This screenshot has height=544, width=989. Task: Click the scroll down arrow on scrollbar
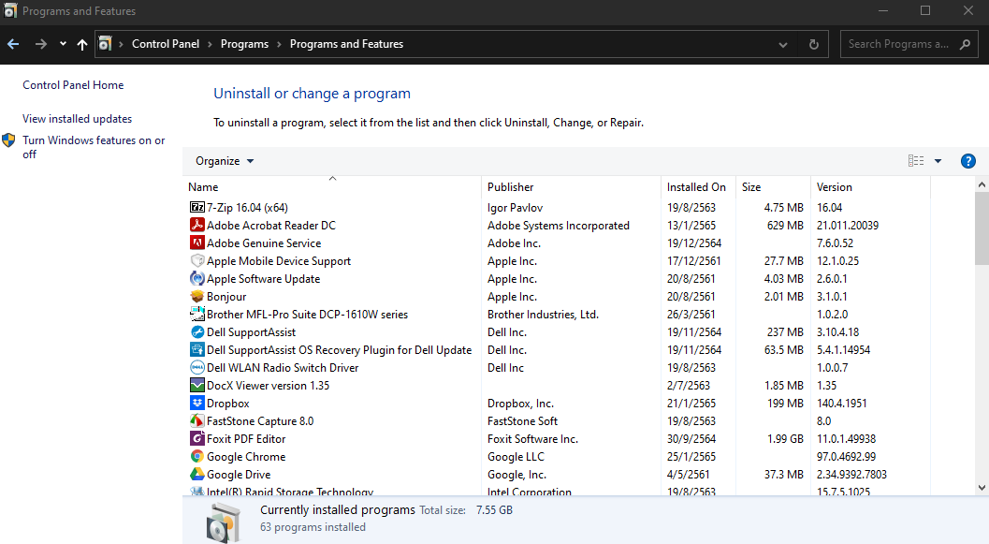click(982, 487)
